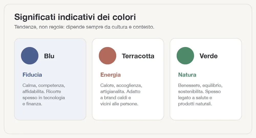Click 'e finanza.' line in Blu card
The height and width of the screenshot is (138, 256).
point(32,104)
